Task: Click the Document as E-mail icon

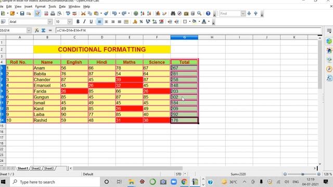Action: [x=29, y=14]
